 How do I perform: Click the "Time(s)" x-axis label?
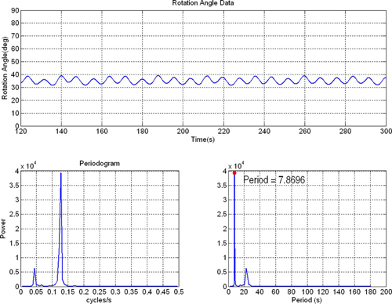tap(203, 139)
